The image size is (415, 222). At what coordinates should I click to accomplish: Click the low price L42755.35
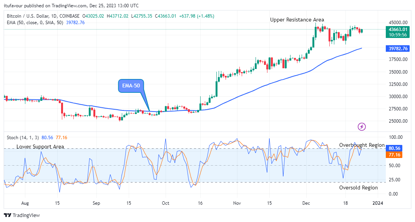point(141,16)
